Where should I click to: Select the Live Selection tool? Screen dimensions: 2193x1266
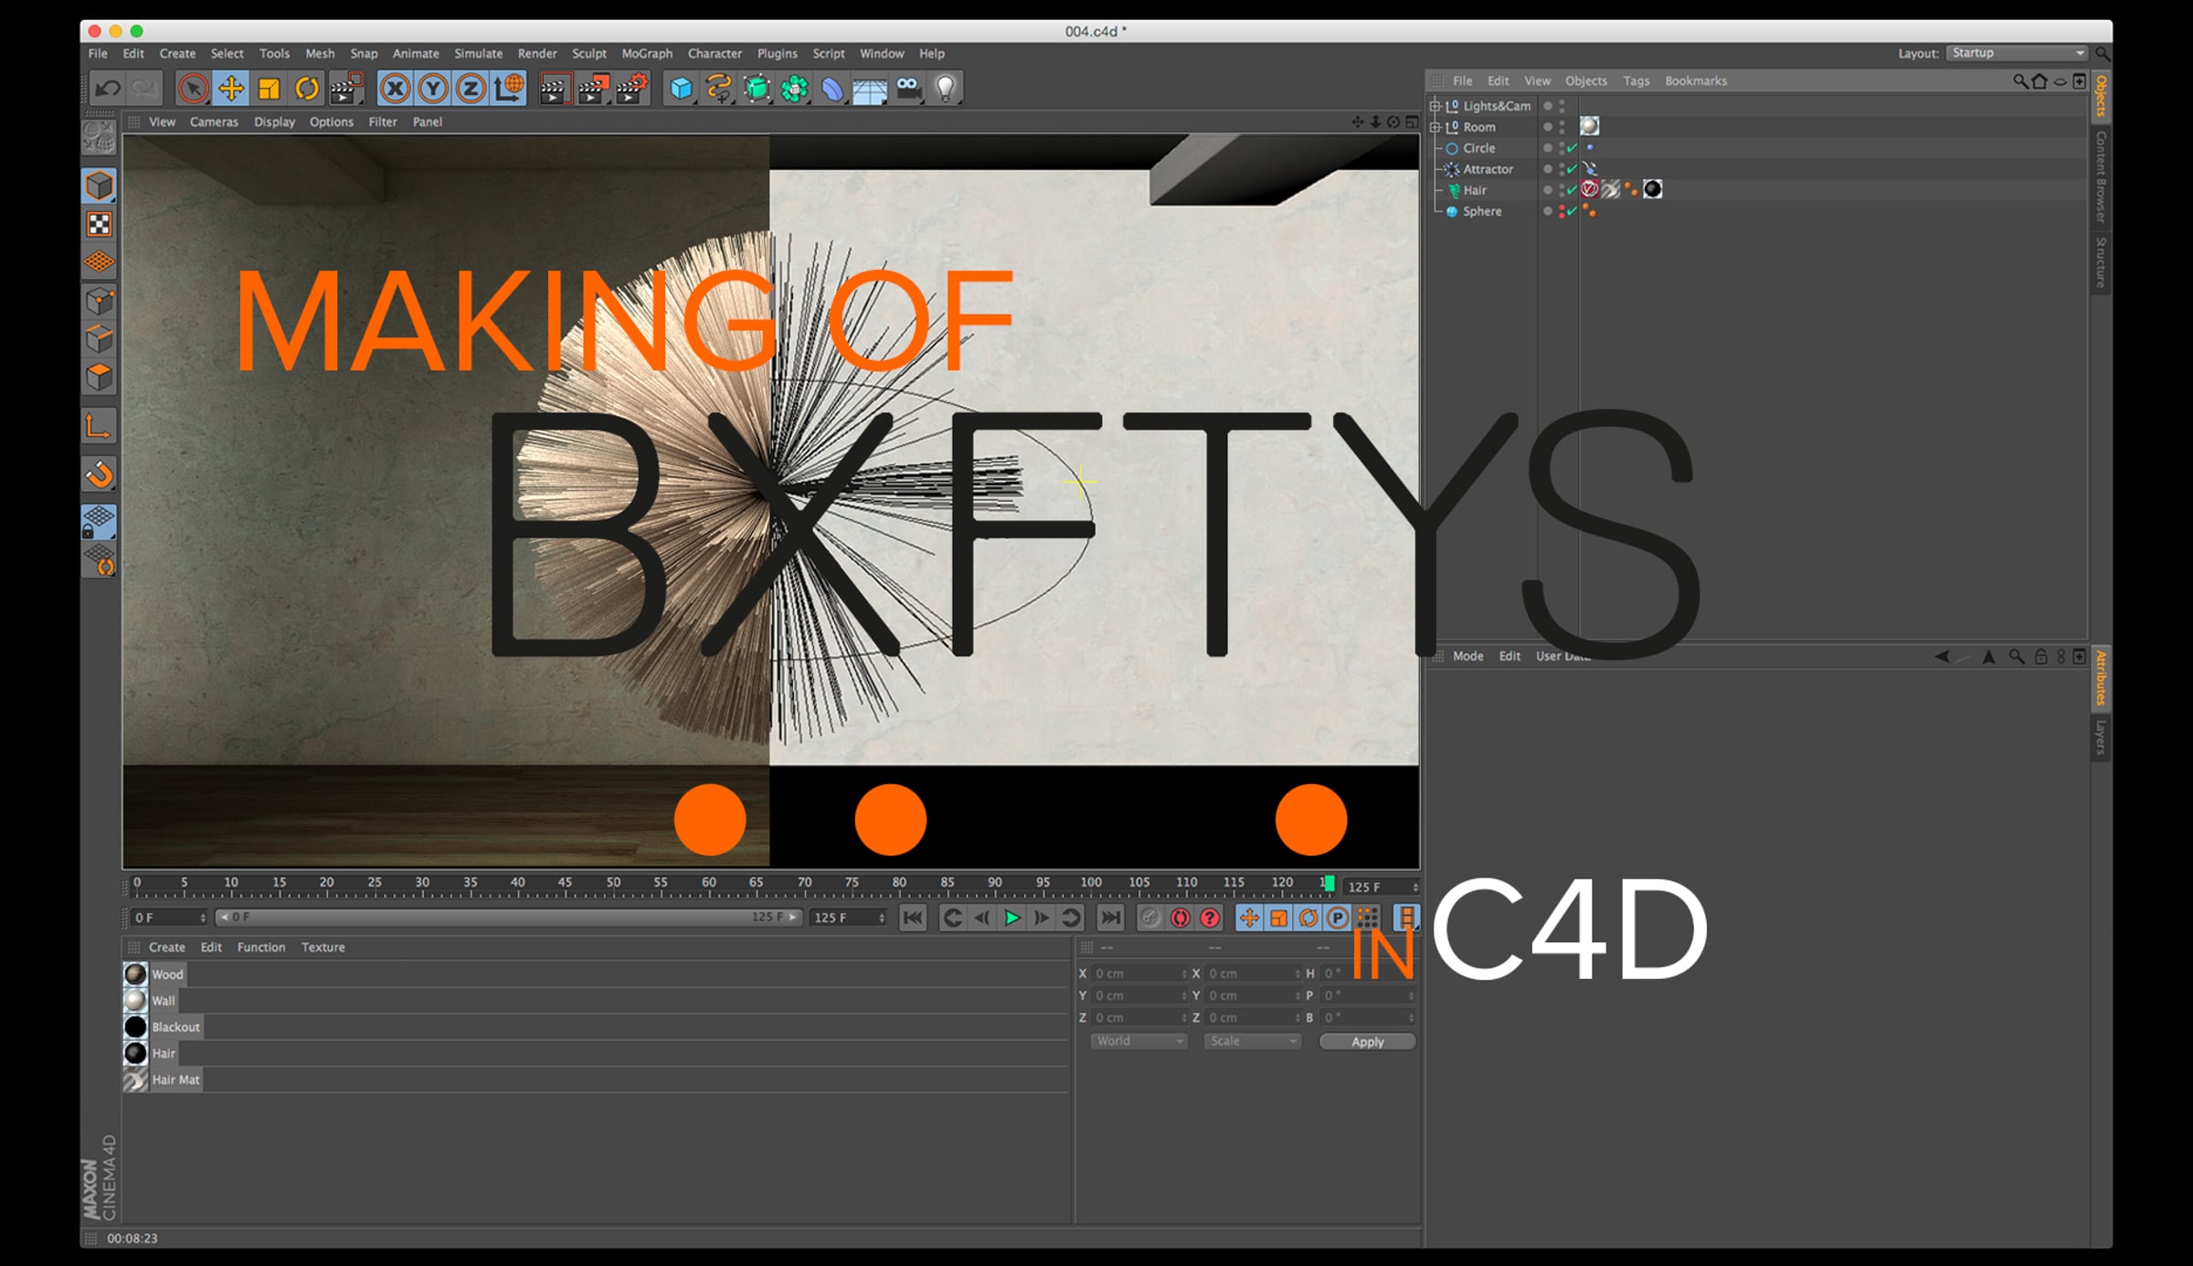[x=193, y=89]
